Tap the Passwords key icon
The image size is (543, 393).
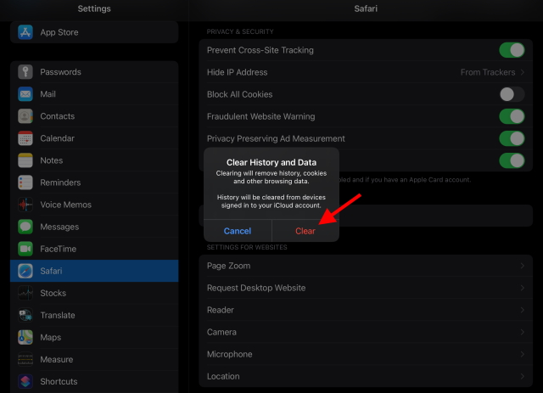point(25,72)
